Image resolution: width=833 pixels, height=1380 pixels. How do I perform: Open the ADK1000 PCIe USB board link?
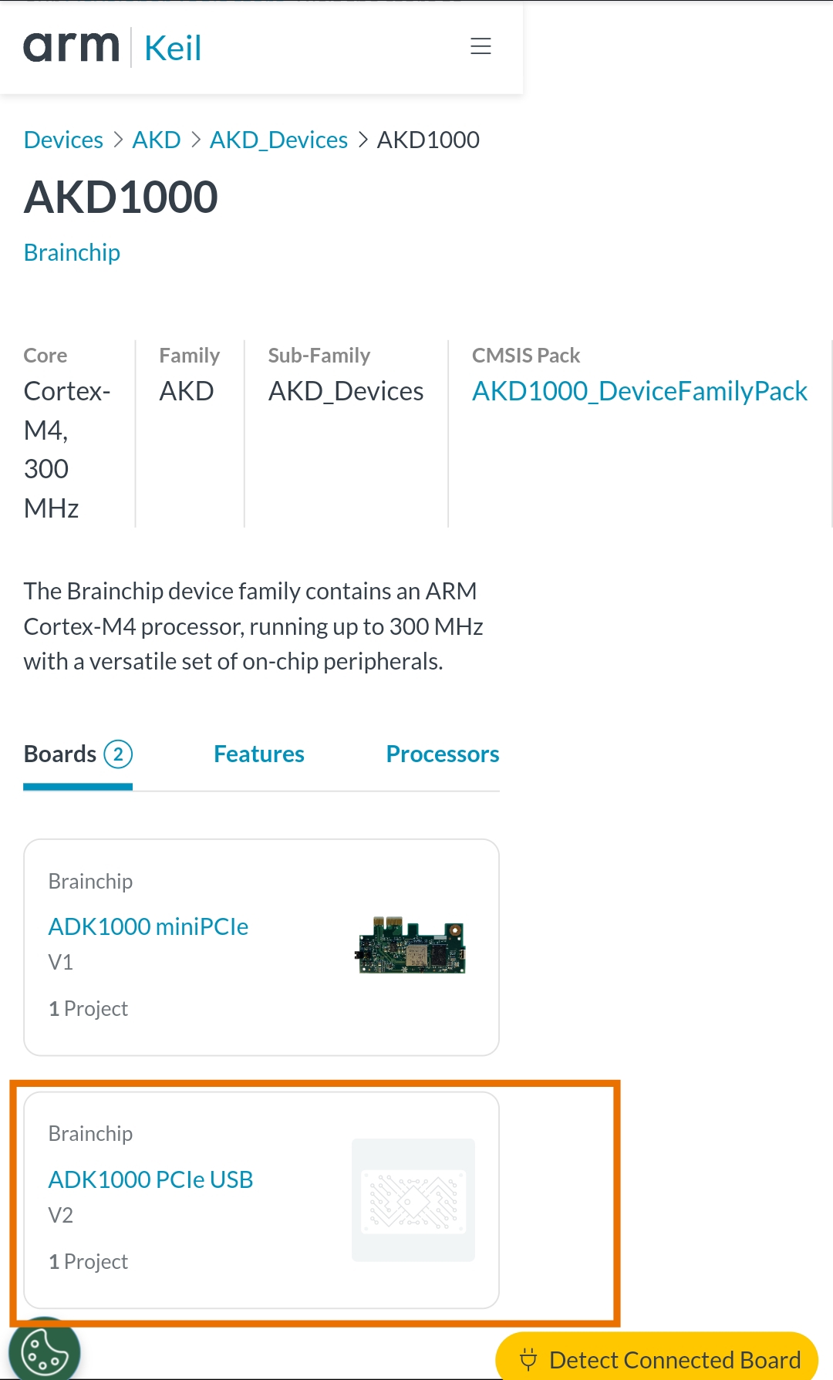coord(150,1179)
